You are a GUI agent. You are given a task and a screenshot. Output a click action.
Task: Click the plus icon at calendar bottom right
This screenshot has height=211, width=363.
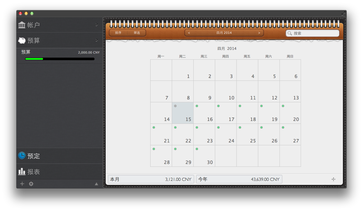(x=333, y=179)
